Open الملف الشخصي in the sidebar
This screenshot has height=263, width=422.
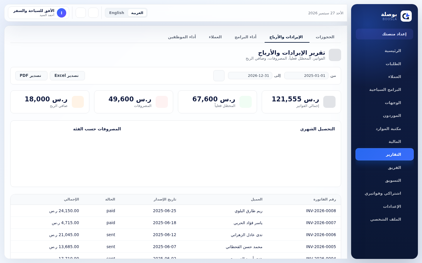click(384, 219)
